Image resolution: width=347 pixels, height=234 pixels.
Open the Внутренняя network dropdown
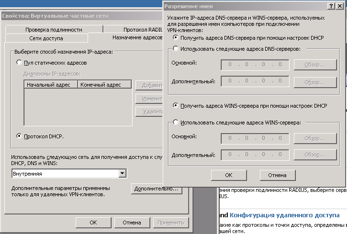tap(122, 174)
